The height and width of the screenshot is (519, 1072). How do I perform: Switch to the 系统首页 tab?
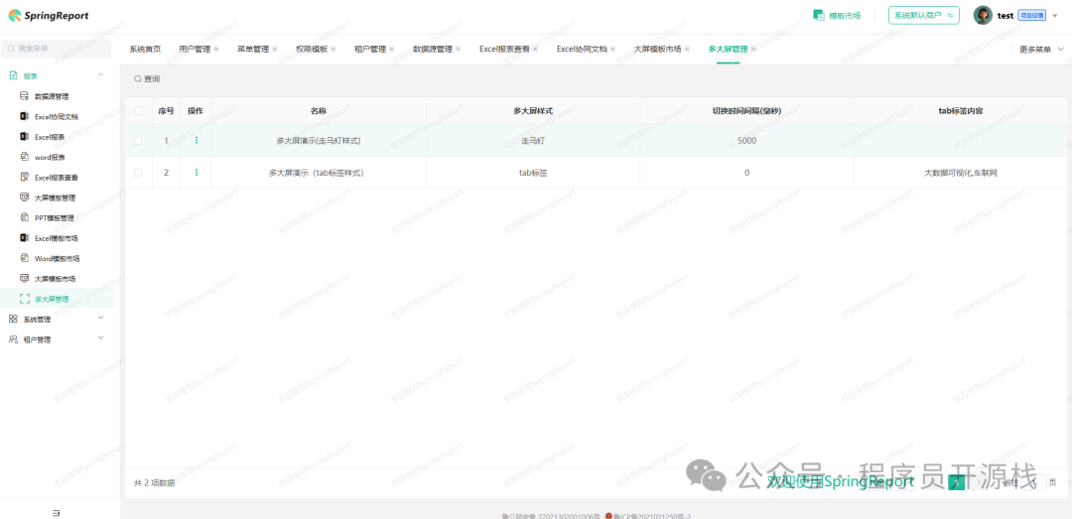point(145,50)
